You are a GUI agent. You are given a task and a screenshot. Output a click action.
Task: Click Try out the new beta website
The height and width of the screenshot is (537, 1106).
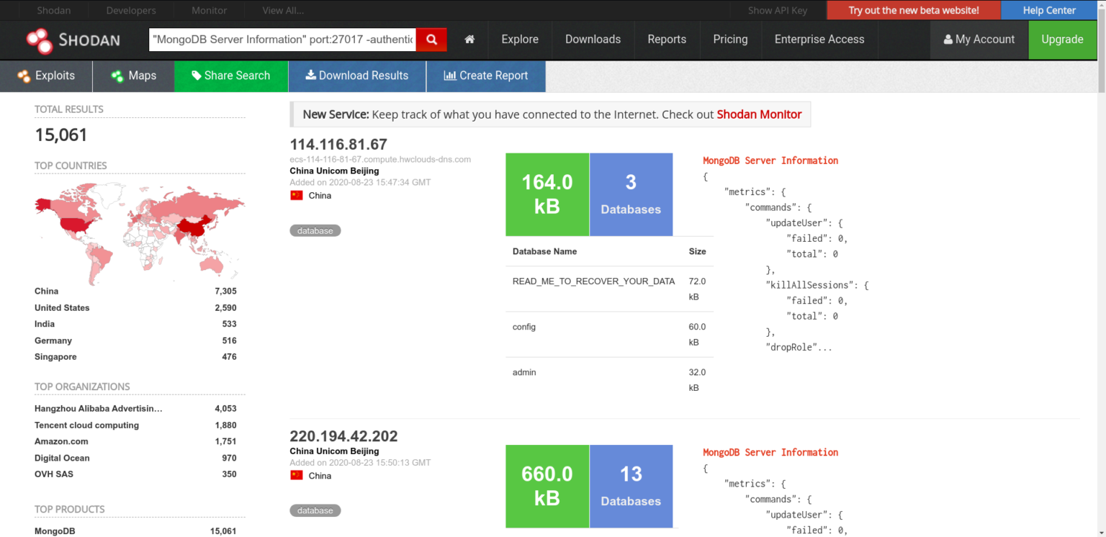(x=914, y=10)
